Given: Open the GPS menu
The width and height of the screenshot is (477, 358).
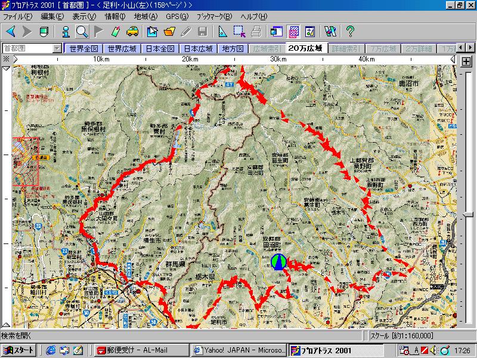Looking at the screenshot, I should tap(176, 16).
